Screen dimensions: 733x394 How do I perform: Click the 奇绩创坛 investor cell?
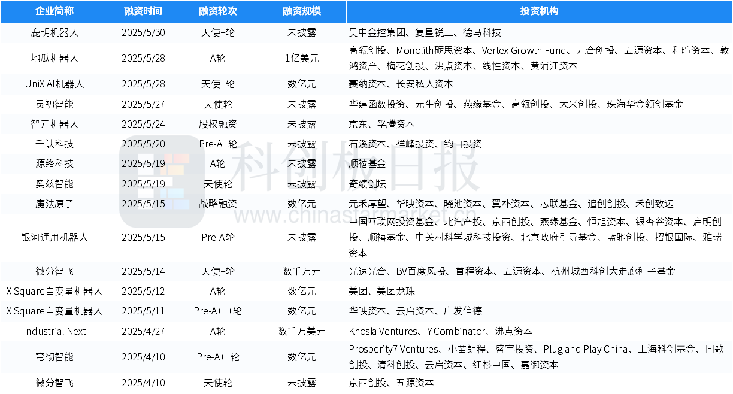point(367,183)
